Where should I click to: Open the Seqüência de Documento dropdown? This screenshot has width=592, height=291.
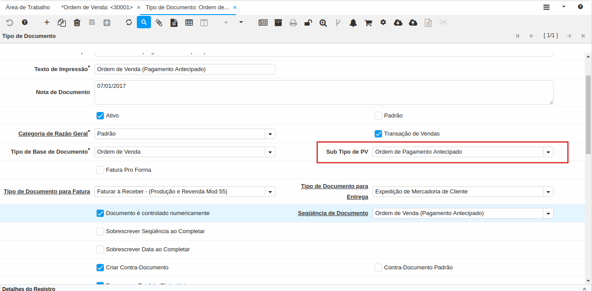point(548,213)
